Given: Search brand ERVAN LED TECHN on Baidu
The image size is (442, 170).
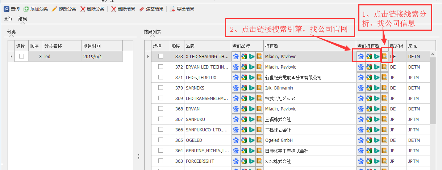Looking at the screenshot, I should [236, 67].
